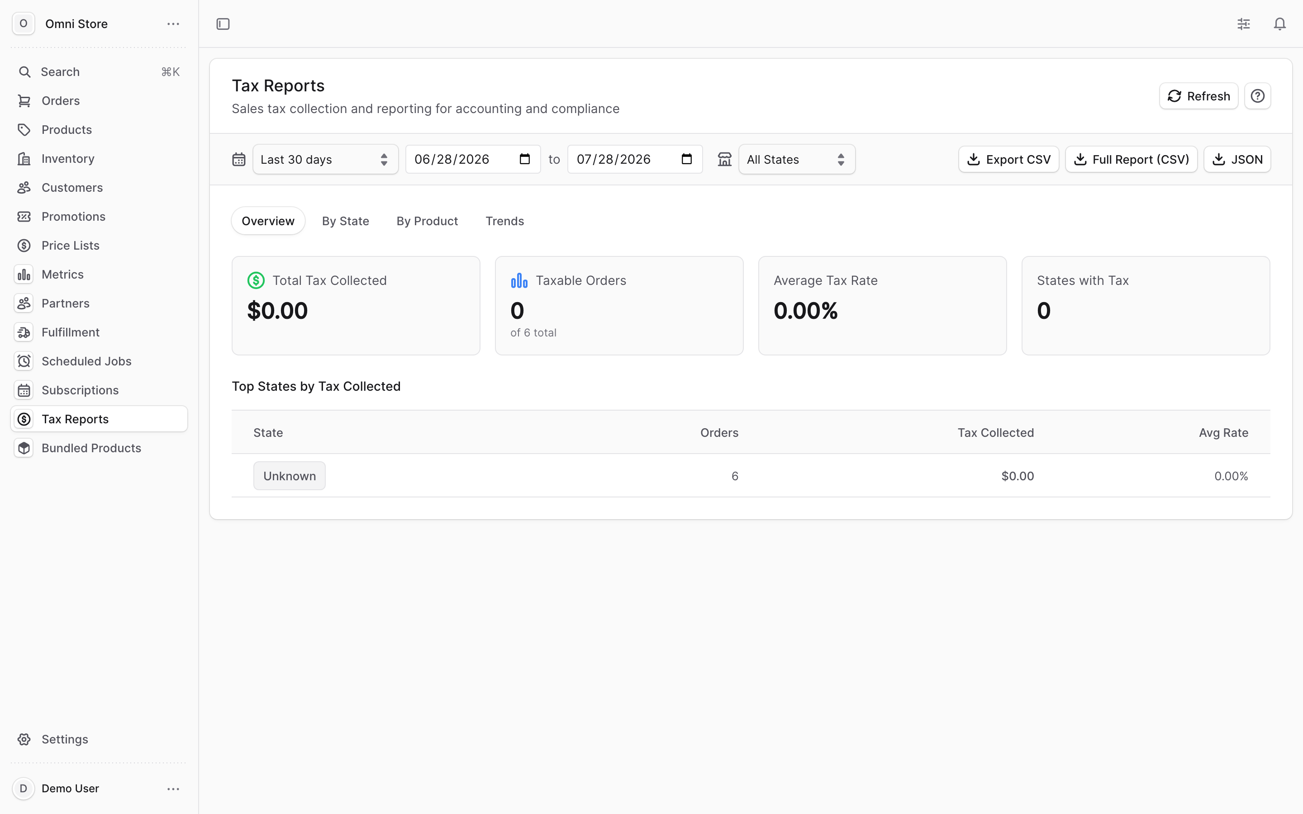Click the Subscriptions calendar icon
The image size is (1303, 814).
click(x=24, y=390)
